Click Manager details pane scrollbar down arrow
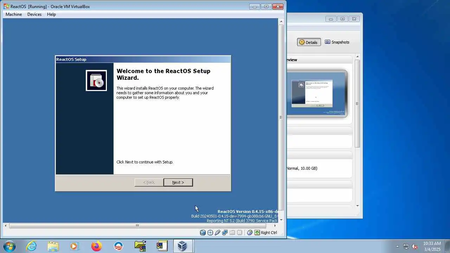Image resolution: width=450 pixels, height=253 pixels. pos(358,206)
